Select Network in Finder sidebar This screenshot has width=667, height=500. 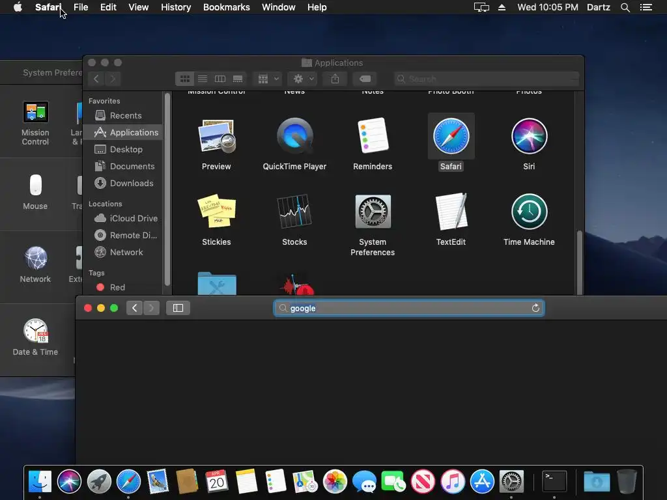click(x=123, y=252)
